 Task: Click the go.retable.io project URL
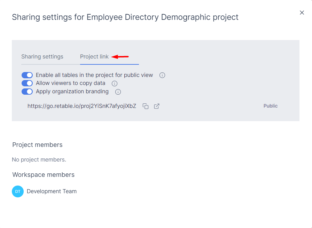pos(82,106)
